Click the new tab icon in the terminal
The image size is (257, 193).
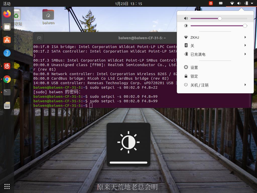click(39, 38)
